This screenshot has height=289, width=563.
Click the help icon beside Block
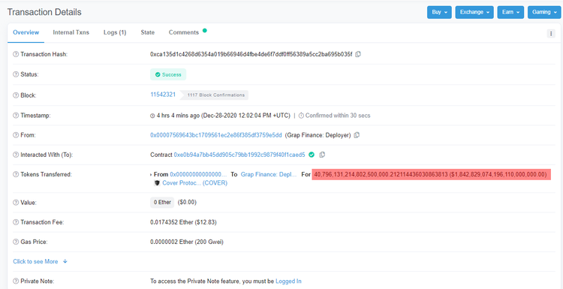point(16,95)
